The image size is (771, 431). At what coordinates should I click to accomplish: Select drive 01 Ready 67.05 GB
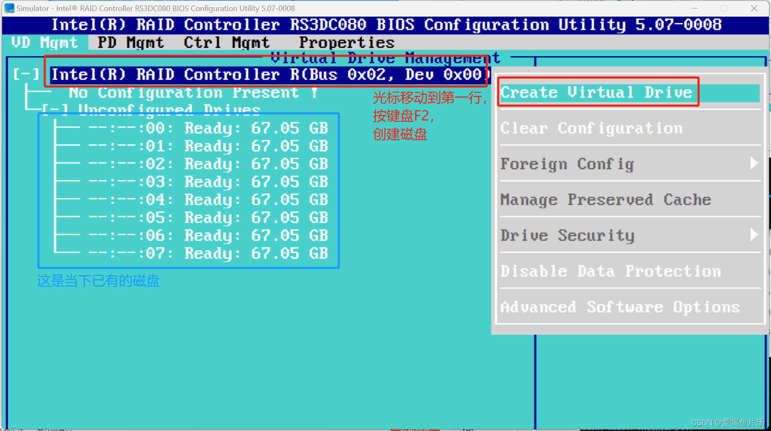(x=208, y=146)
